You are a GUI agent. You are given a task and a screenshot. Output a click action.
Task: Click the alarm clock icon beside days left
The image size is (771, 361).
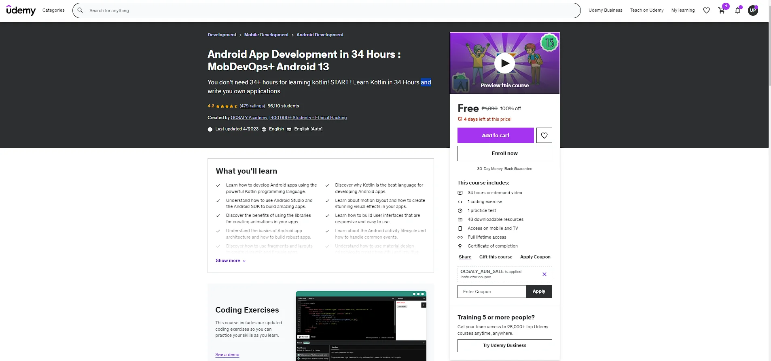[x=460, y=119]
